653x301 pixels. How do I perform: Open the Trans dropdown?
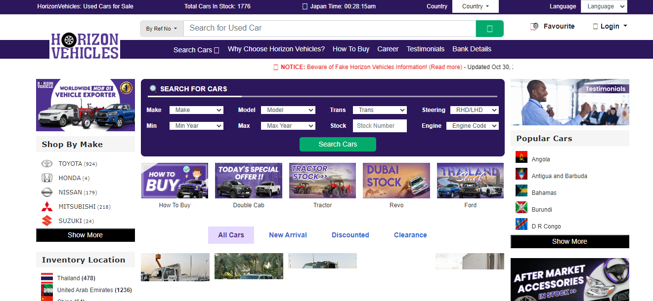380,110
